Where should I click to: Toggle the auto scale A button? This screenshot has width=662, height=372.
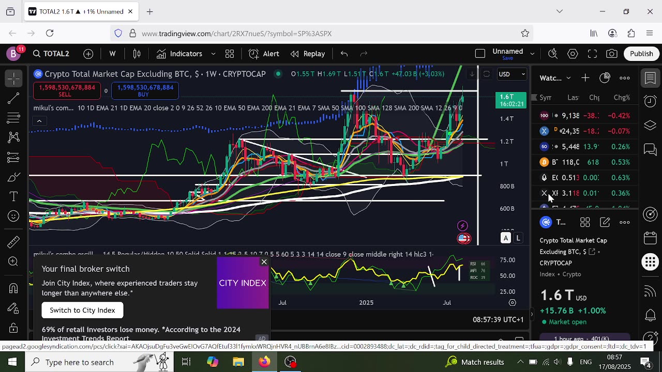[x=505, y=238]
